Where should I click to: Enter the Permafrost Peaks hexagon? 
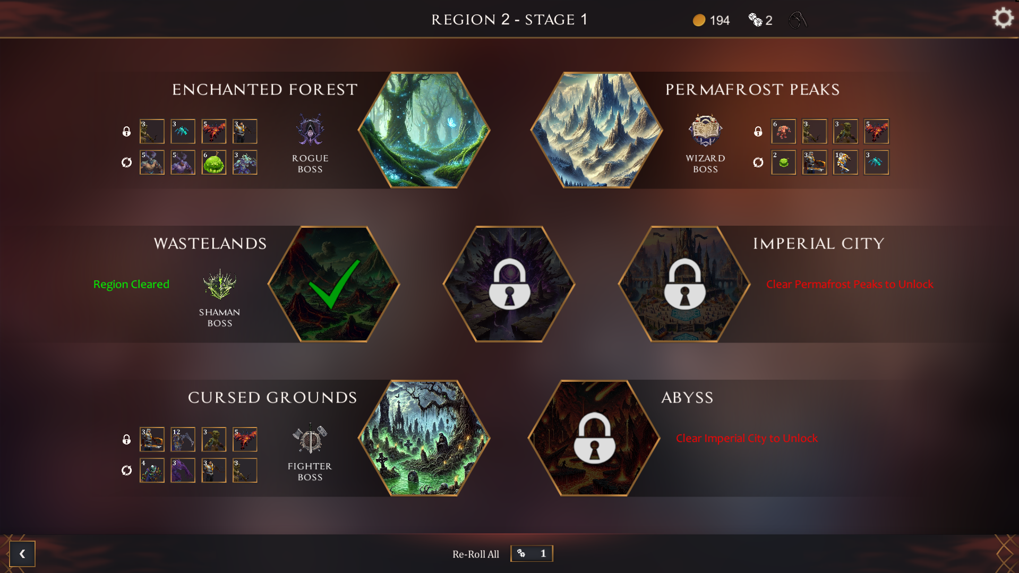[596, 130]
